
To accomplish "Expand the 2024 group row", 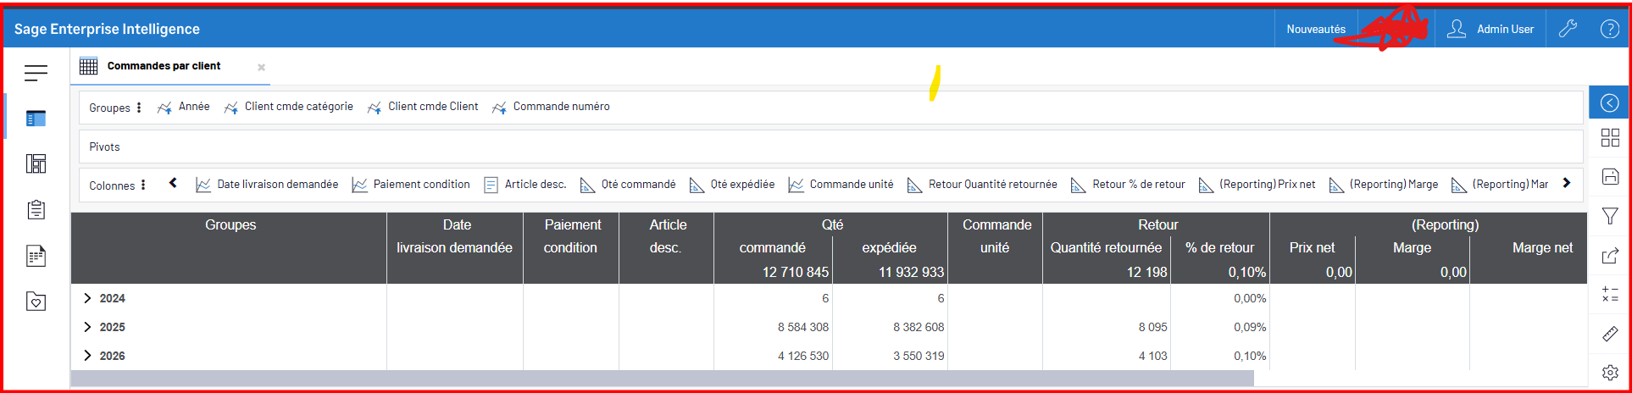I will [x=87, y=298].
